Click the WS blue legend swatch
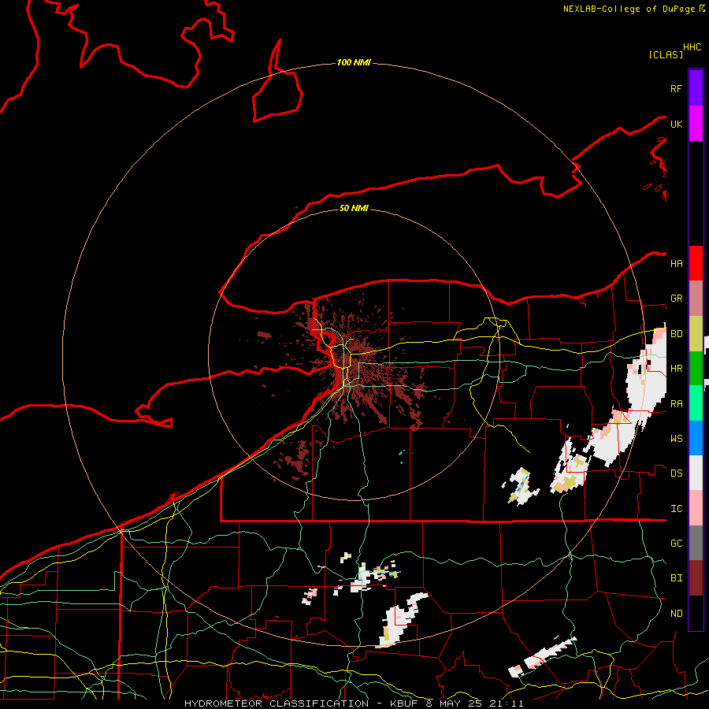The height and width of the screenshot is (709, 709). tap(696, 438)
